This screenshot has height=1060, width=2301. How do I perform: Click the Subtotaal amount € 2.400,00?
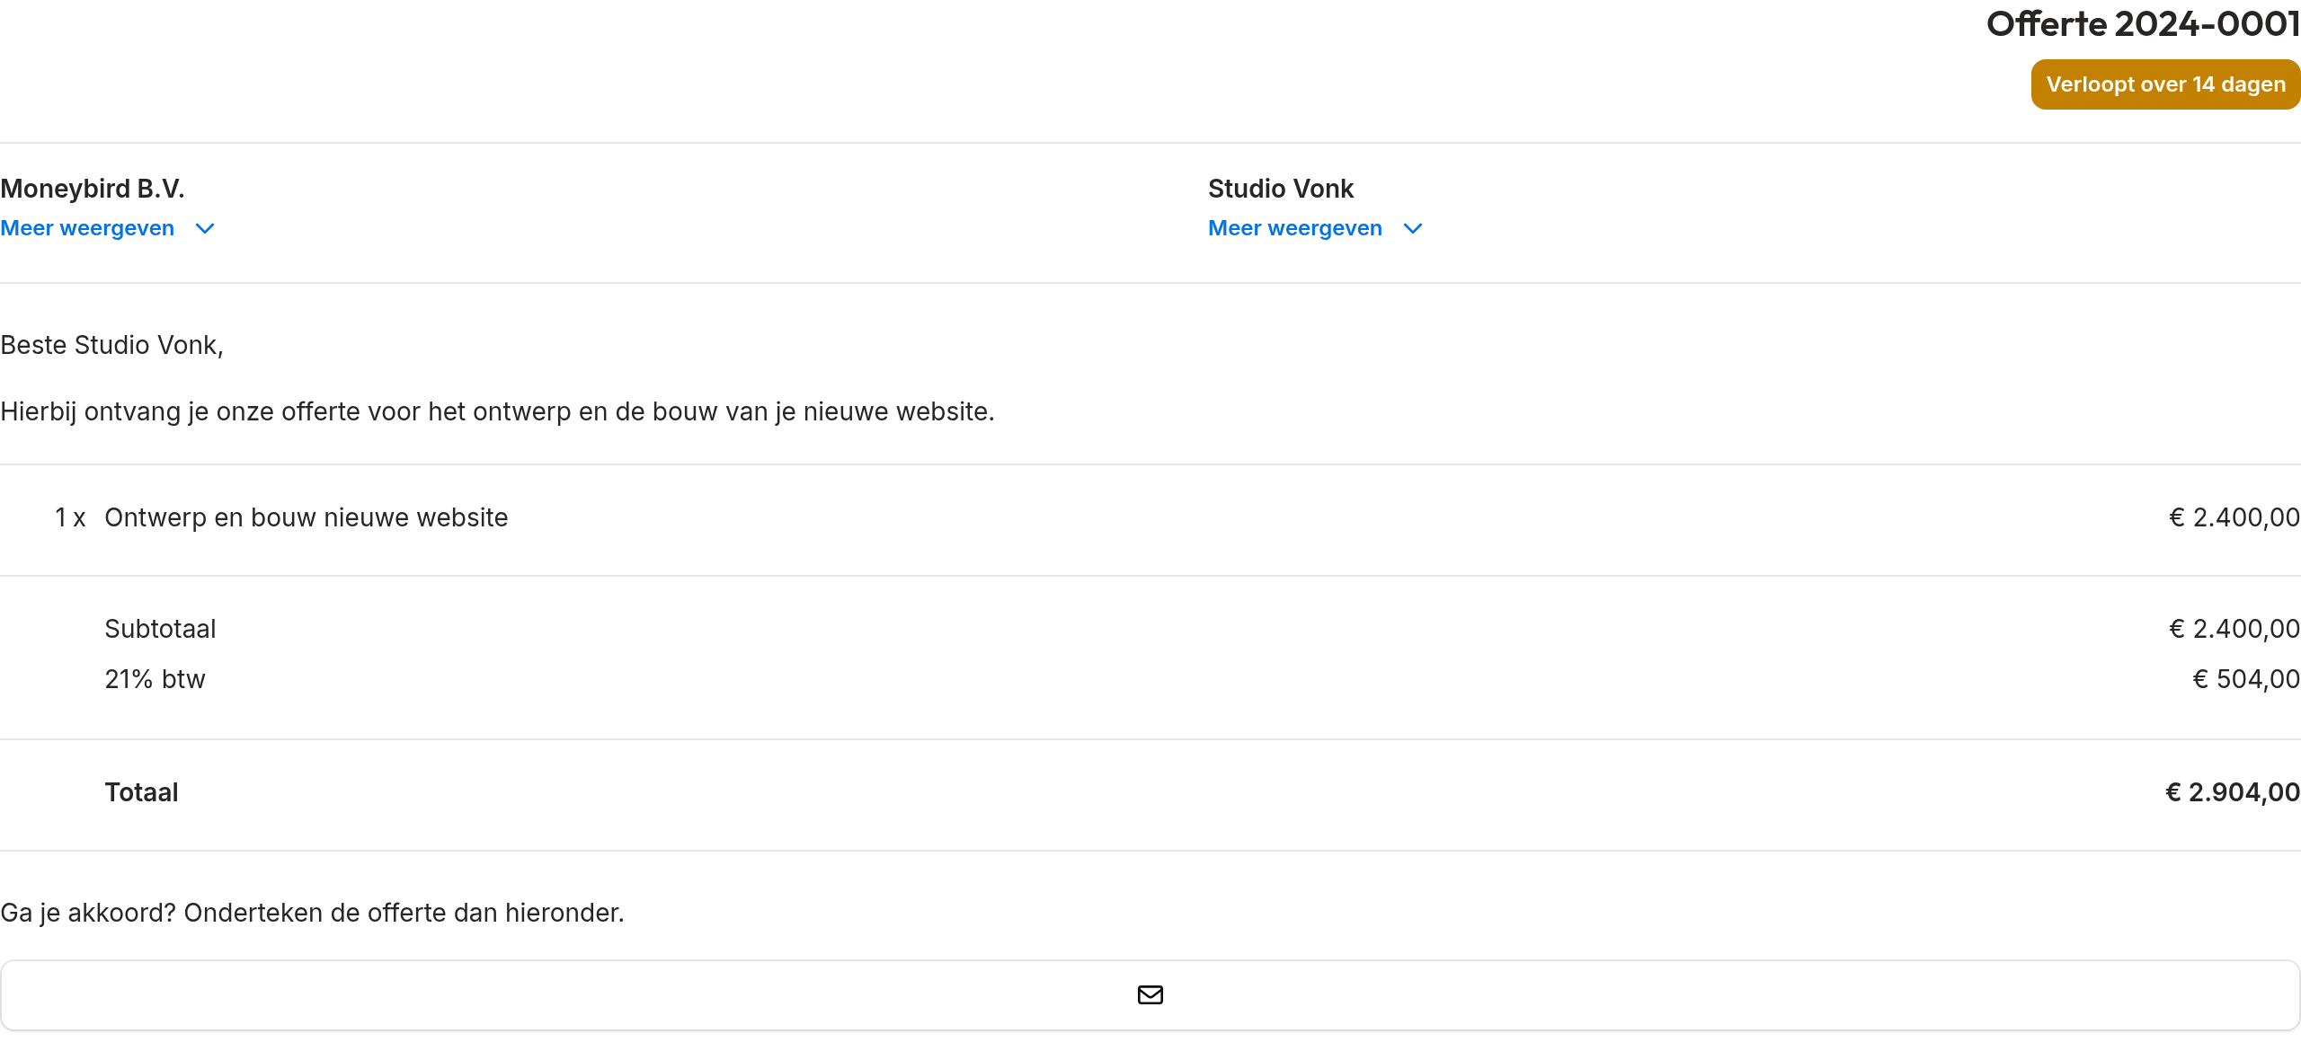coord(2234,629)
